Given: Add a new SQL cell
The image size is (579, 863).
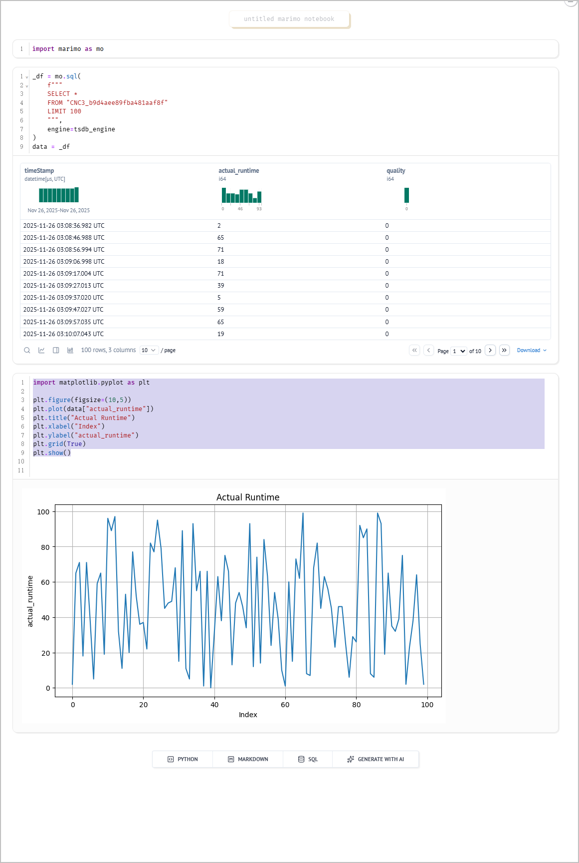Looking at the screenshot, I should [x=308, y=759].
